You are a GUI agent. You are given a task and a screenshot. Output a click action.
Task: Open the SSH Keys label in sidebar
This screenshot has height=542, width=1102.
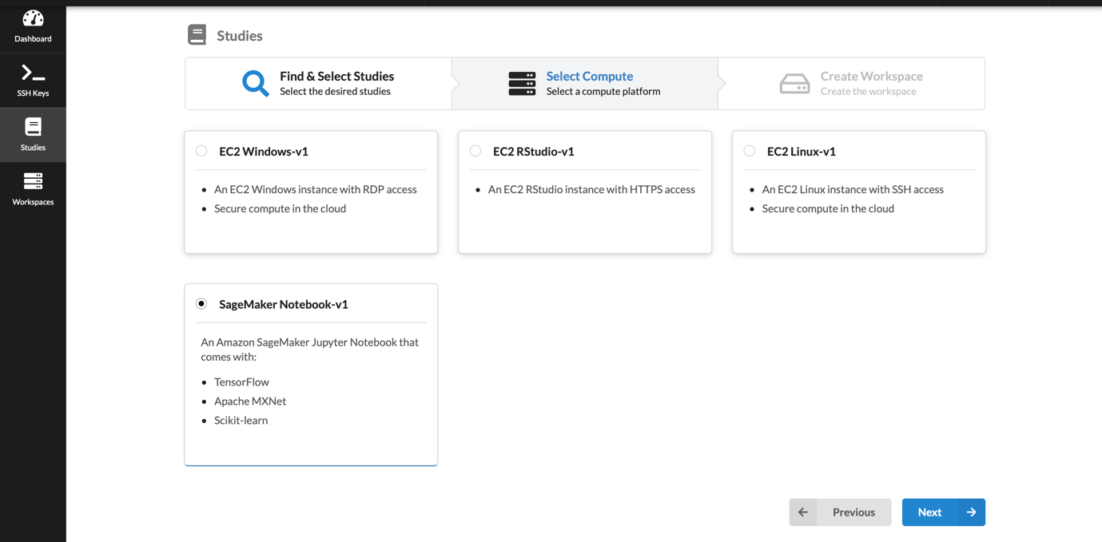point(33,93)
